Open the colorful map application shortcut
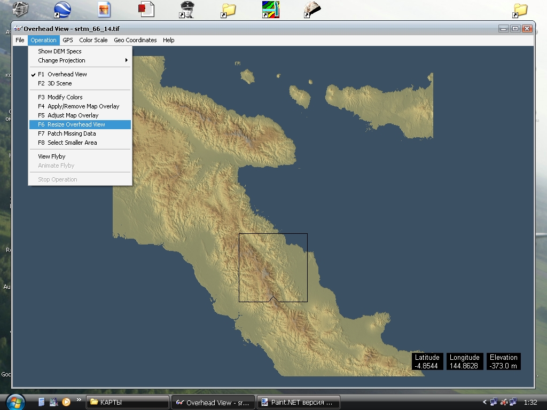The image size is (547, 410). point(270,9)
